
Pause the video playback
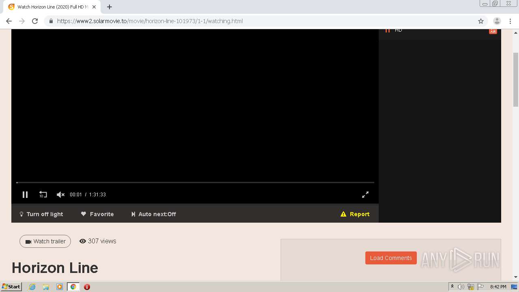(25, 195)
